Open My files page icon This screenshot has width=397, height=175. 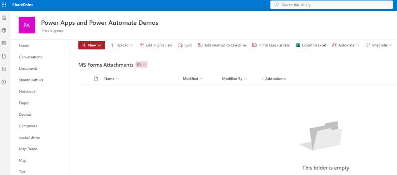(x=4, y=56)
